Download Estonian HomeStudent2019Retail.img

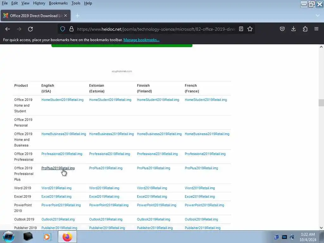[x=110, y=100]
